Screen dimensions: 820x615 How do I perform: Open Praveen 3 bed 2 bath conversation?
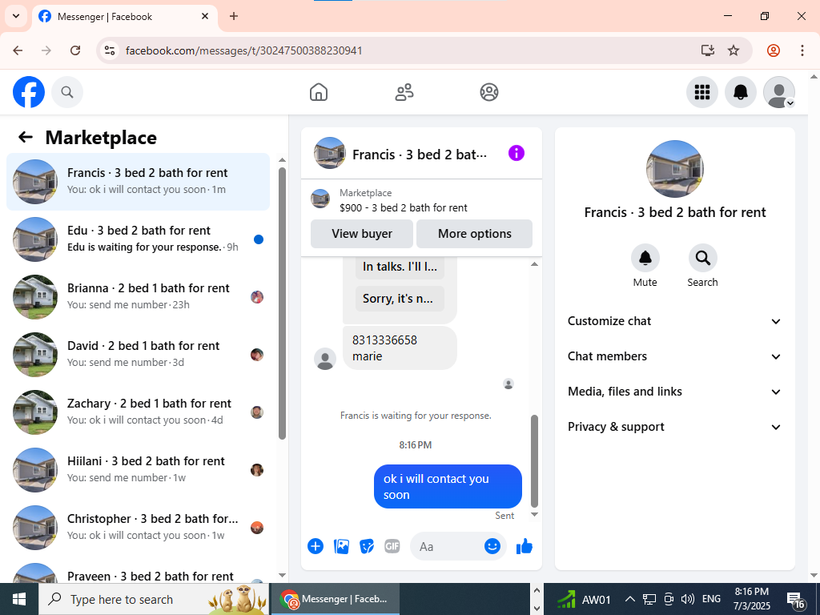click(x=138, y=572)
